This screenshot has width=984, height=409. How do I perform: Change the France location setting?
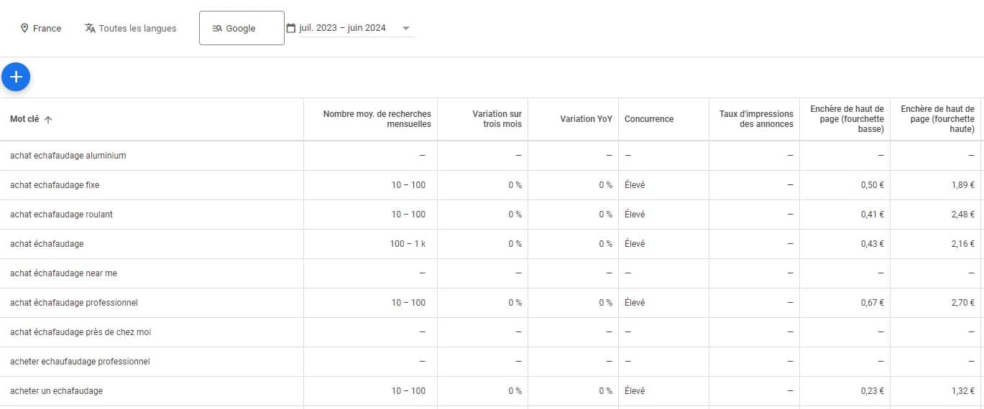point(41,29)
